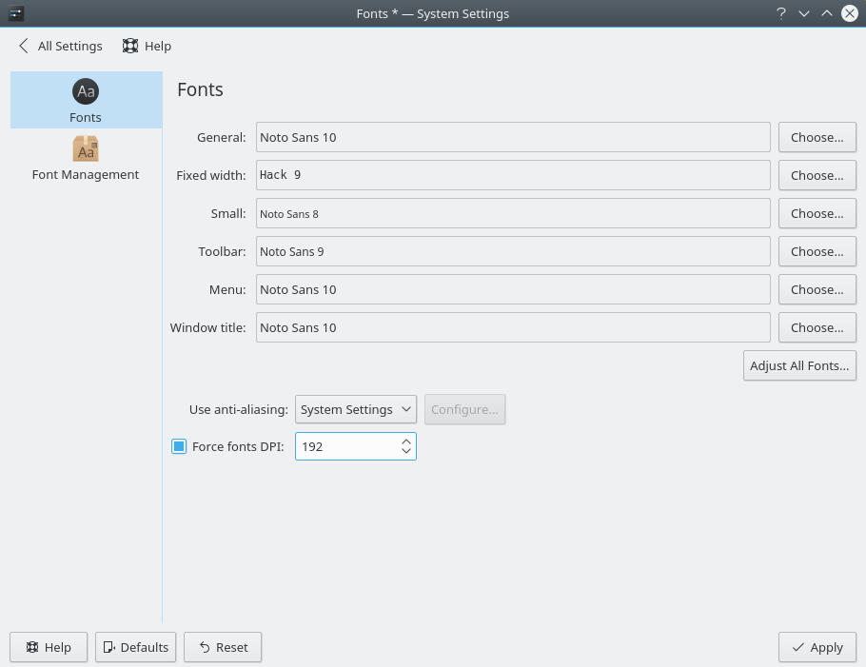This screenshot has height=667, width=866.
Task: Switch to the Fonts section
Action: pos(85,100)
